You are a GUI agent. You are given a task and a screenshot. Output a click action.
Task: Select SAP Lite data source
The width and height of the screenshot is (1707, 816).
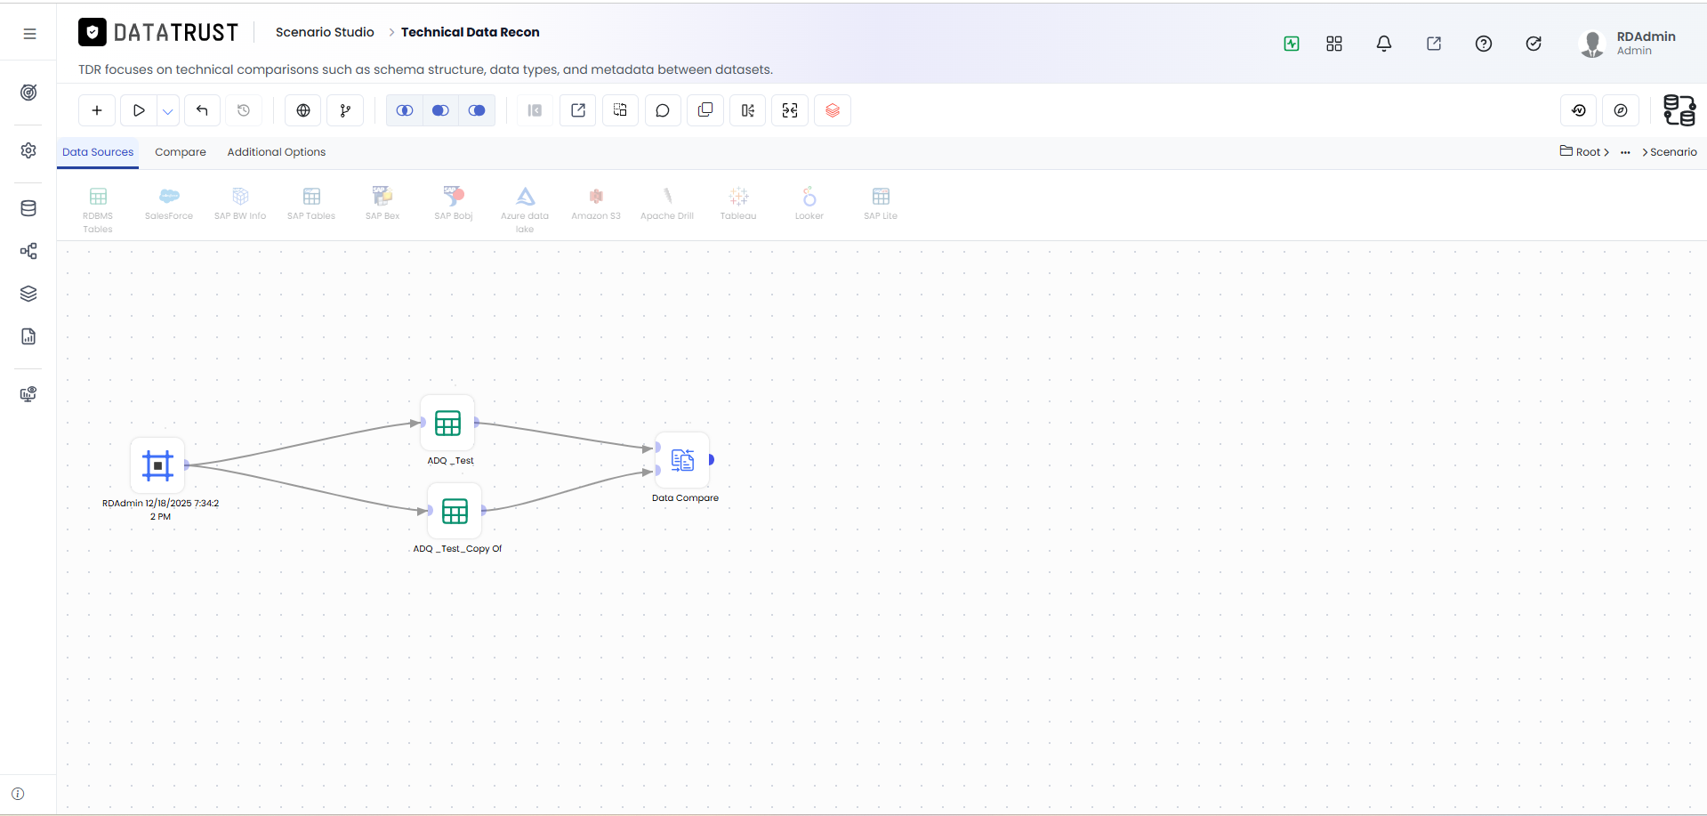point(881,204)
